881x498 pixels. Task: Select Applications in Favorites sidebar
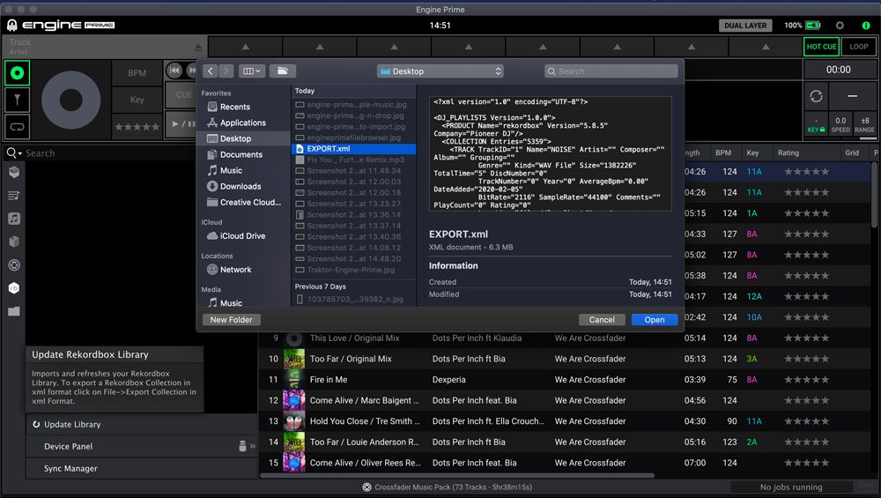(236, 123)
